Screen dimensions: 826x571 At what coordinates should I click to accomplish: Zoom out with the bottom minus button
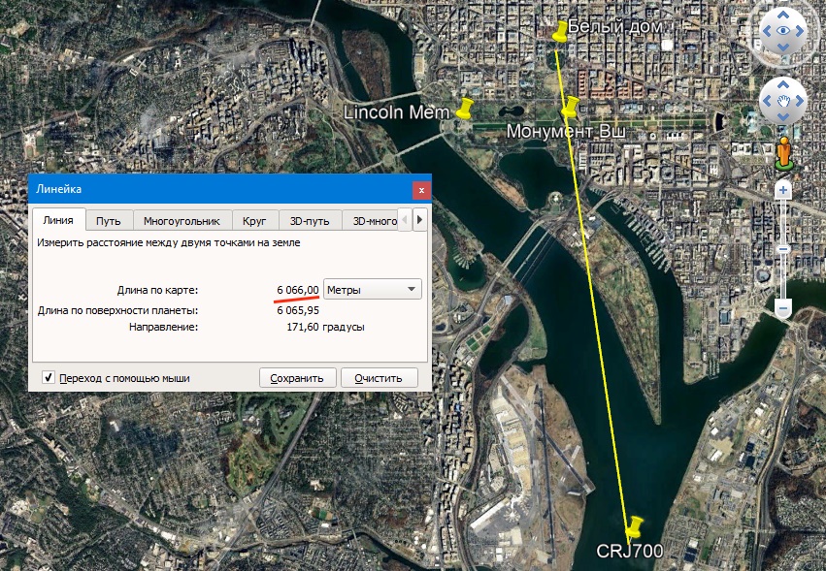[x=783, y=308]
